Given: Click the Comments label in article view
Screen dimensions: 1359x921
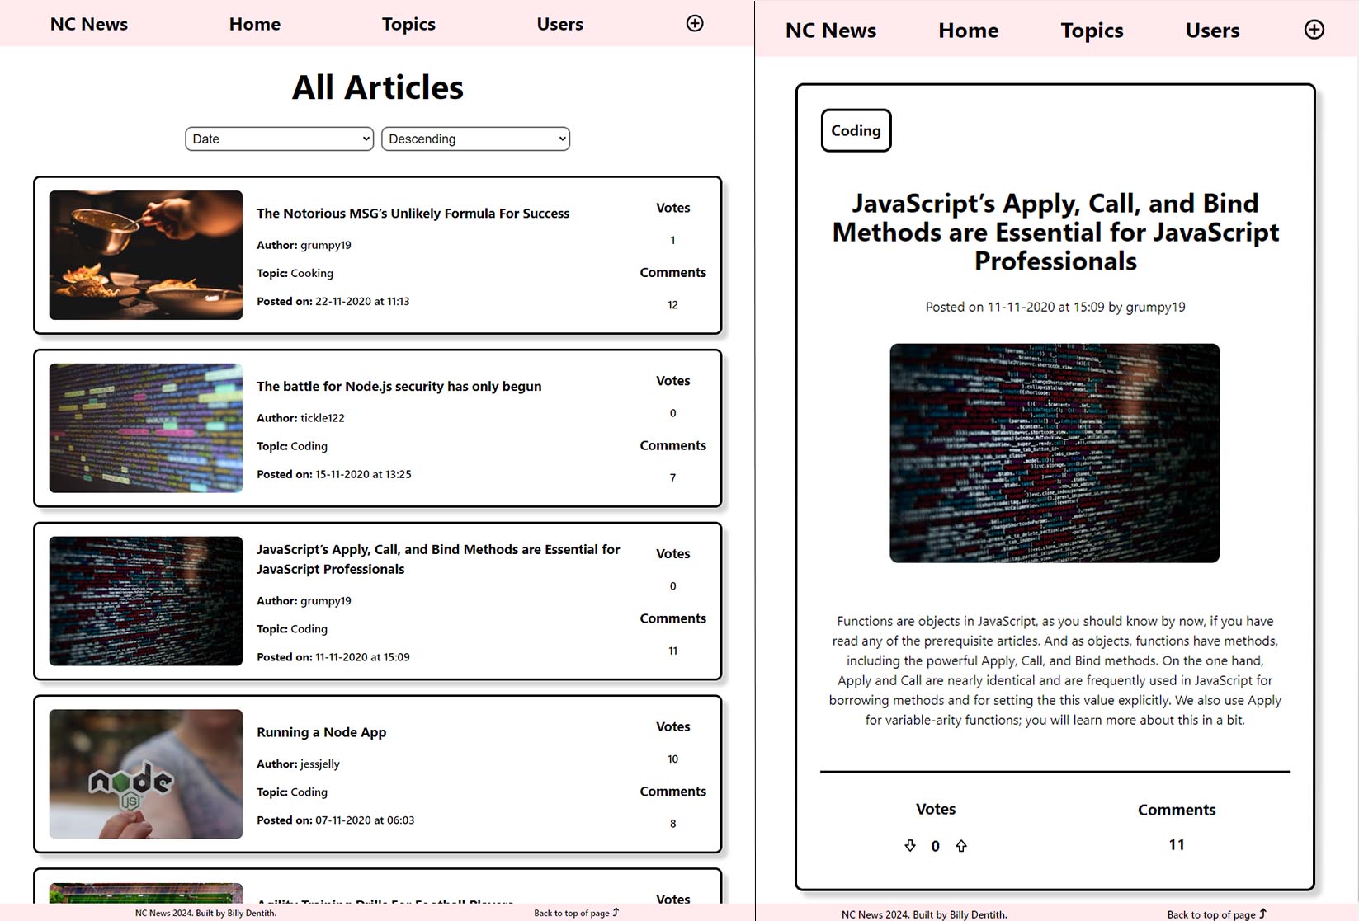Looking at the screenshot, I should (1177, 810).
